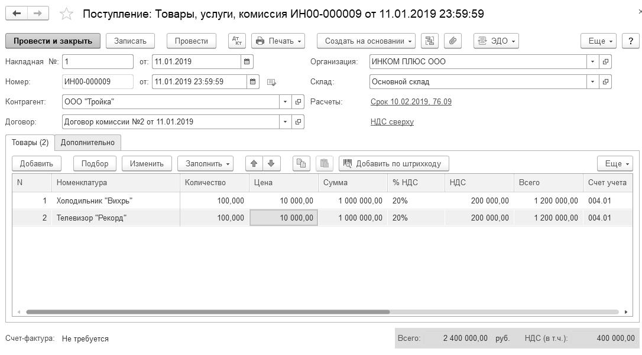This screenshot has height=355, width=642.
Task: Click quantity 100,000 in Холодильник row
Action: [214, 200]
